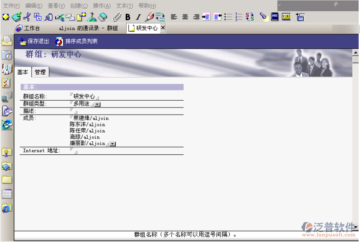Select the 管理 form tab
This screenshot has width=360, height=242.
[40, 72]
